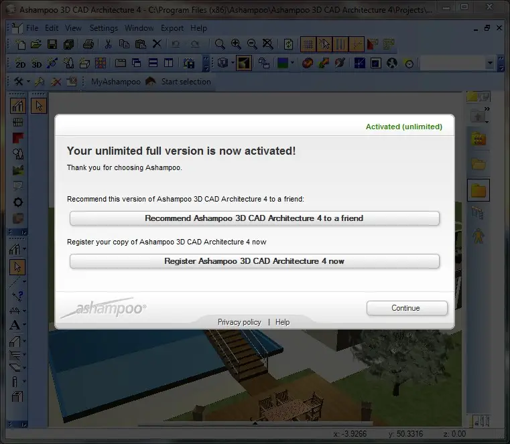Click the Cut scissors icon
This screenshot has width=510, height=444.
[x=109, y=44]
